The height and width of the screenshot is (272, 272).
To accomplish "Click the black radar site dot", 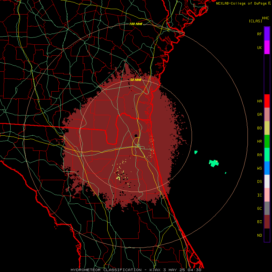I will [x=136, y=135].
